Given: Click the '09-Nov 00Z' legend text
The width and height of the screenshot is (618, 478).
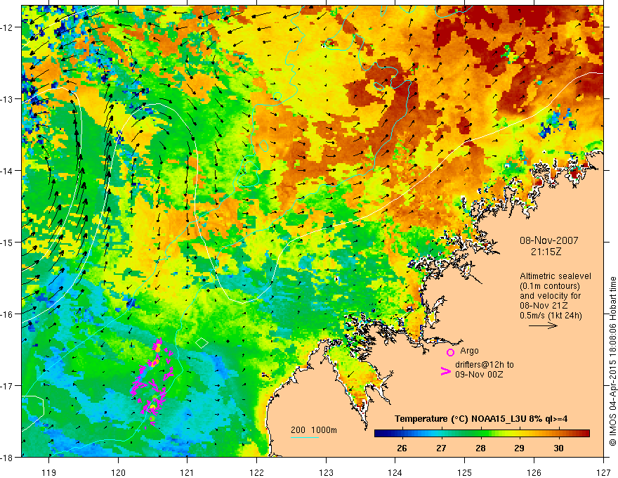Looking at the screenshot, I should click(x=479, y=374).
